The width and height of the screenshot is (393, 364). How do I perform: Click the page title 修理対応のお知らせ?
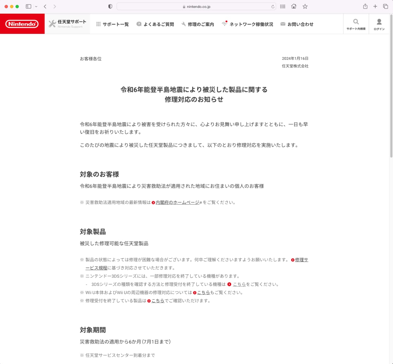[x=194, y=99]
